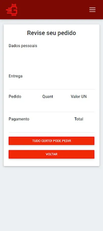Click the Pedido column header
103x231 pixels.
coord(15,97)
